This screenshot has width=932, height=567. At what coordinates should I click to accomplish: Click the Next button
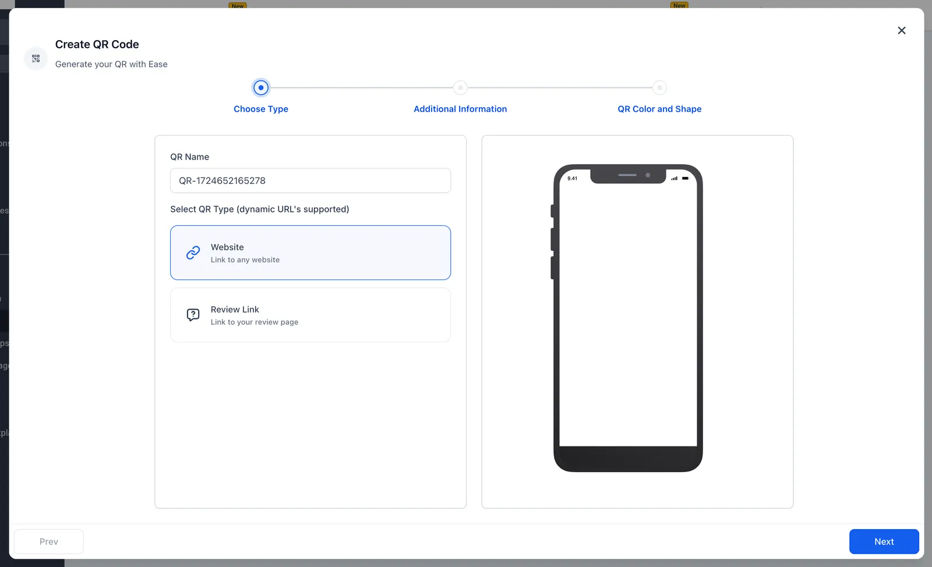884,541
